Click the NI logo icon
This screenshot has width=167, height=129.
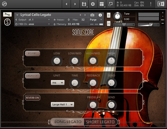click(161, 4)
